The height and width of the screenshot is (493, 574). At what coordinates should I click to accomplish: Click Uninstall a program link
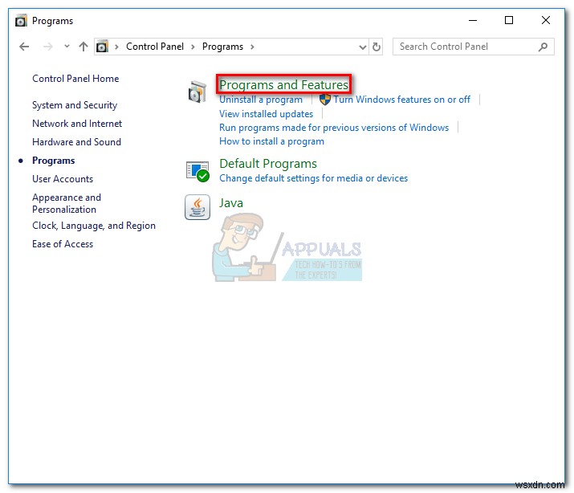click(x=261, y=100)
